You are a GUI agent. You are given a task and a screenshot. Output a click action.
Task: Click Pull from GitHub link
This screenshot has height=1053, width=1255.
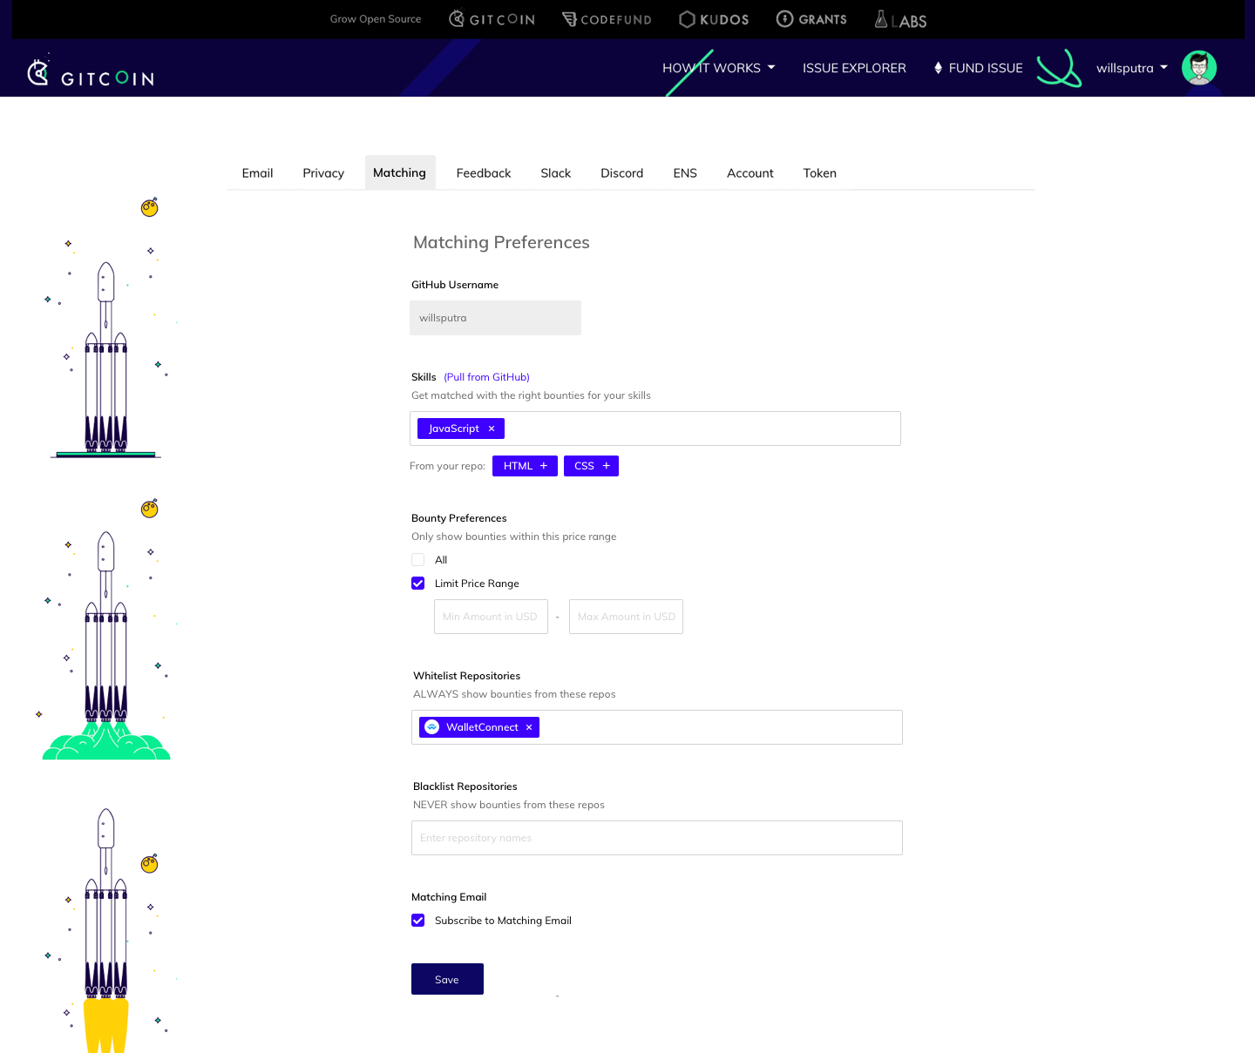[x=487, y=377]
